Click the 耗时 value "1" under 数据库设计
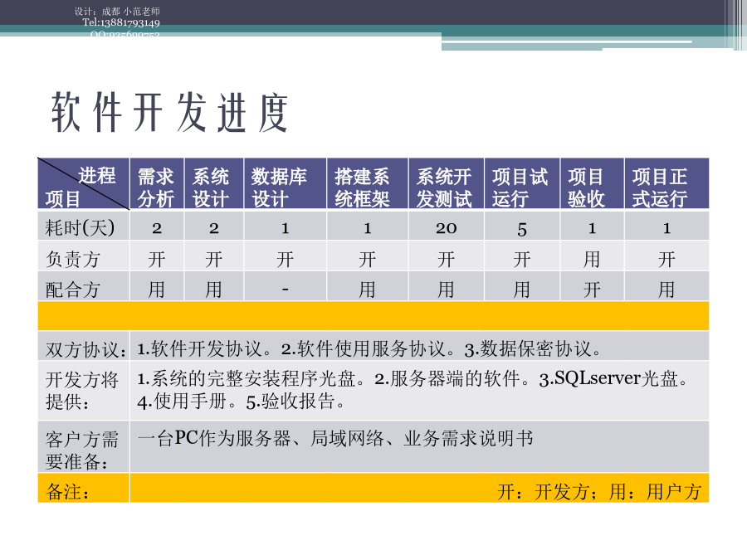747x560 pixels. [x=286, y=229]
